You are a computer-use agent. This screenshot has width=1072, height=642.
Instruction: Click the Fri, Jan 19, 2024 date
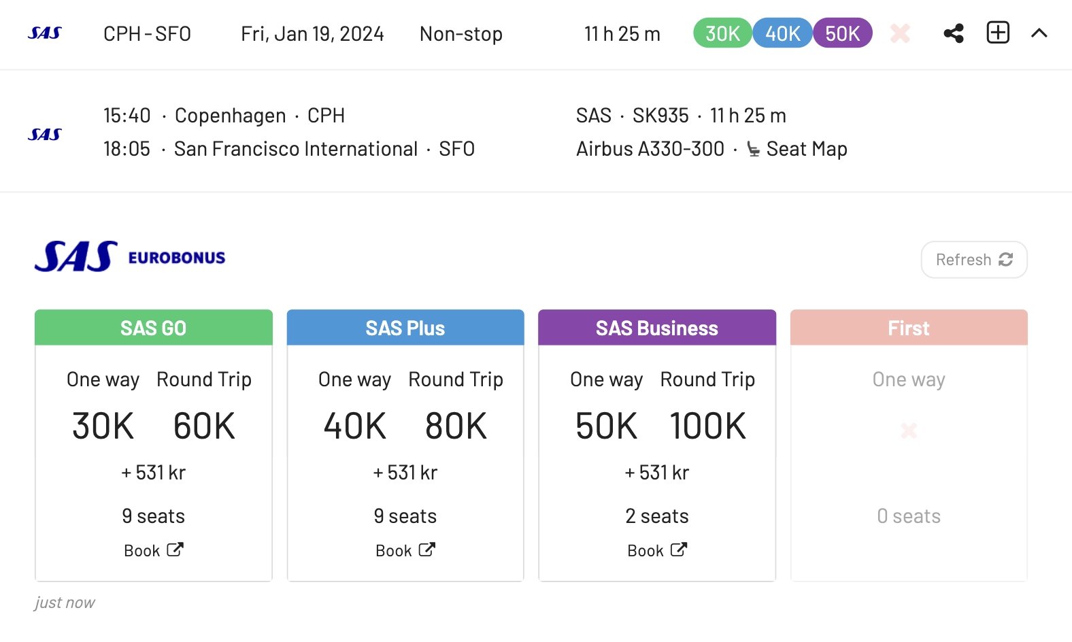click(x=312, y=33)
